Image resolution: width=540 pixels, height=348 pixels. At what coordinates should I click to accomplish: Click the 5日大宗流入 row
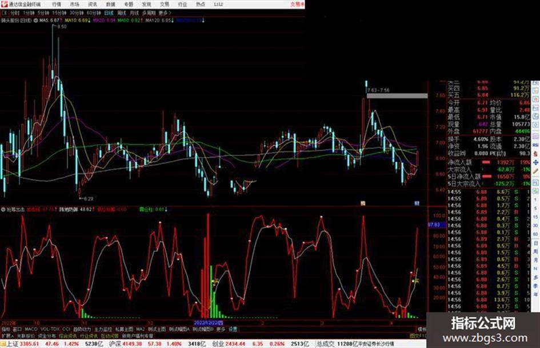pyautogui.click(x=489, y=183)
